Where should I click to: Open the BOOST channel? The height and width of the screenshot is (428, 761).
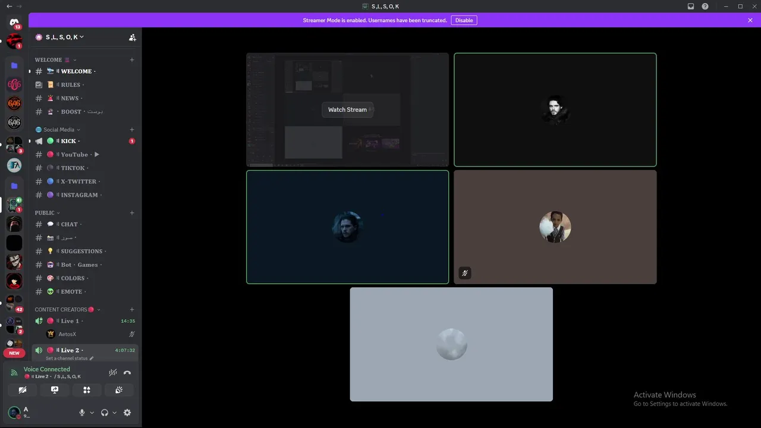85,112
